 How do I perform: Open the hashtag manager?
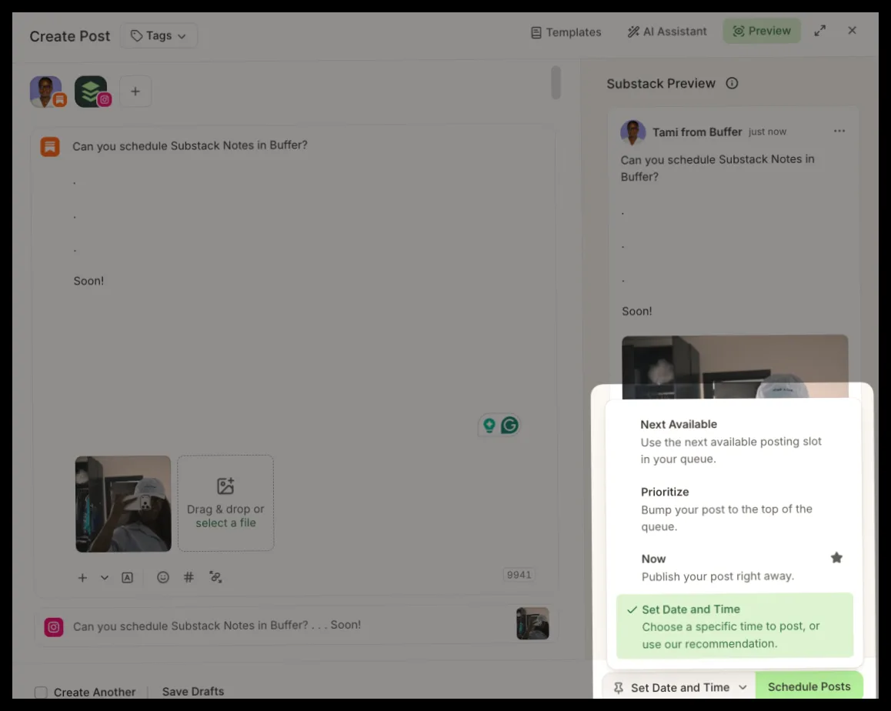189,577
